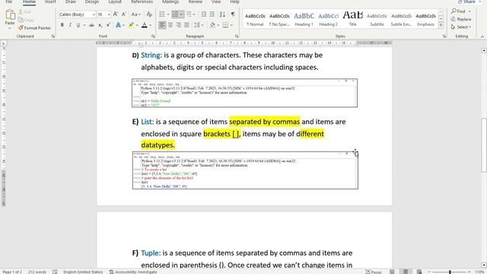Click the Paste icon

click(x=10, y=14)
